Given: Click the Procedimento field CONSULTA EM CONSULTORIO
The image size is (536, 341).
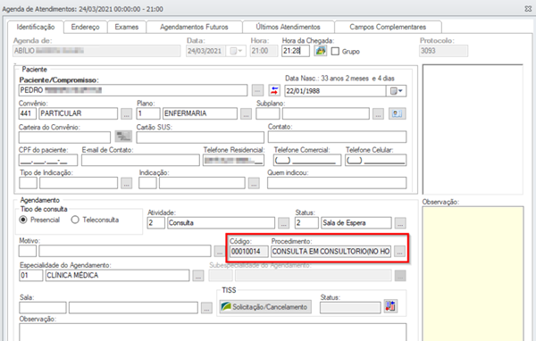Looking at the screenshot, I should click(x=331, y=252).
